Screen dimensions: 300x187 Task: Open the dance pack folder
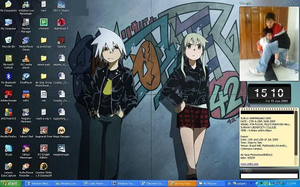point(44,60)
